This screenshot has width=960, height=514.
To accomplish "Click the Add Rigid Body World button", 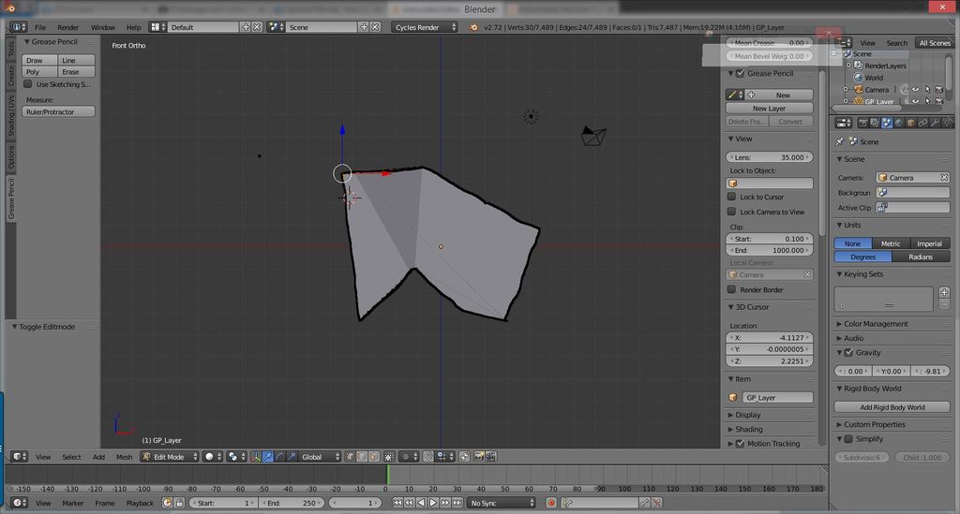I will click(892, 407).
